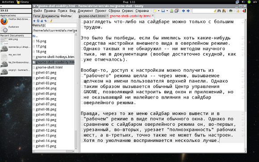Click the file list vertical scrollbar
Image resolution: width=259 pixels, height=162 pixels.
click(76, 91)
